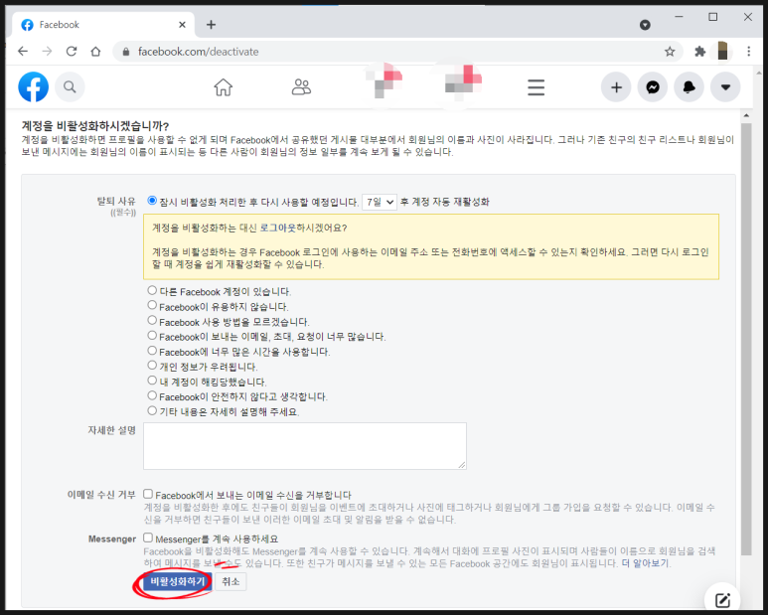Image resolution: width=768 pixels, height=615 pixels.
Task: Check the email opt-out checkbox
Action: [148, 494]
